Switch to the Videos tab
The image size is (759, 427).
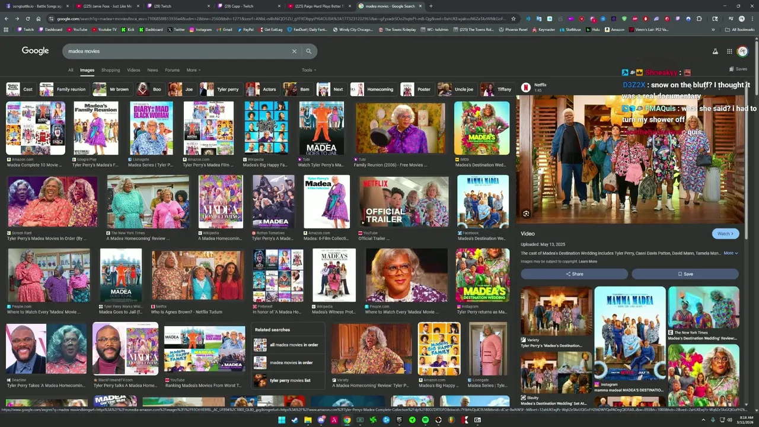(x=133, y=70)
